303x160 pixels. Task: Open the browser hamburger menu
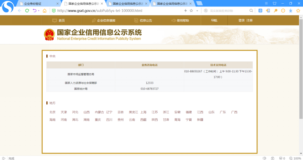pyautogui.click(x=266, y=4)
